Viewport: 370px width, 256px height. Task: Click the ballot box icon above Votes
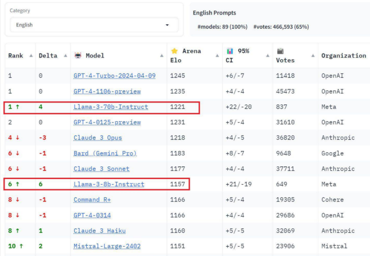(280, 51)
